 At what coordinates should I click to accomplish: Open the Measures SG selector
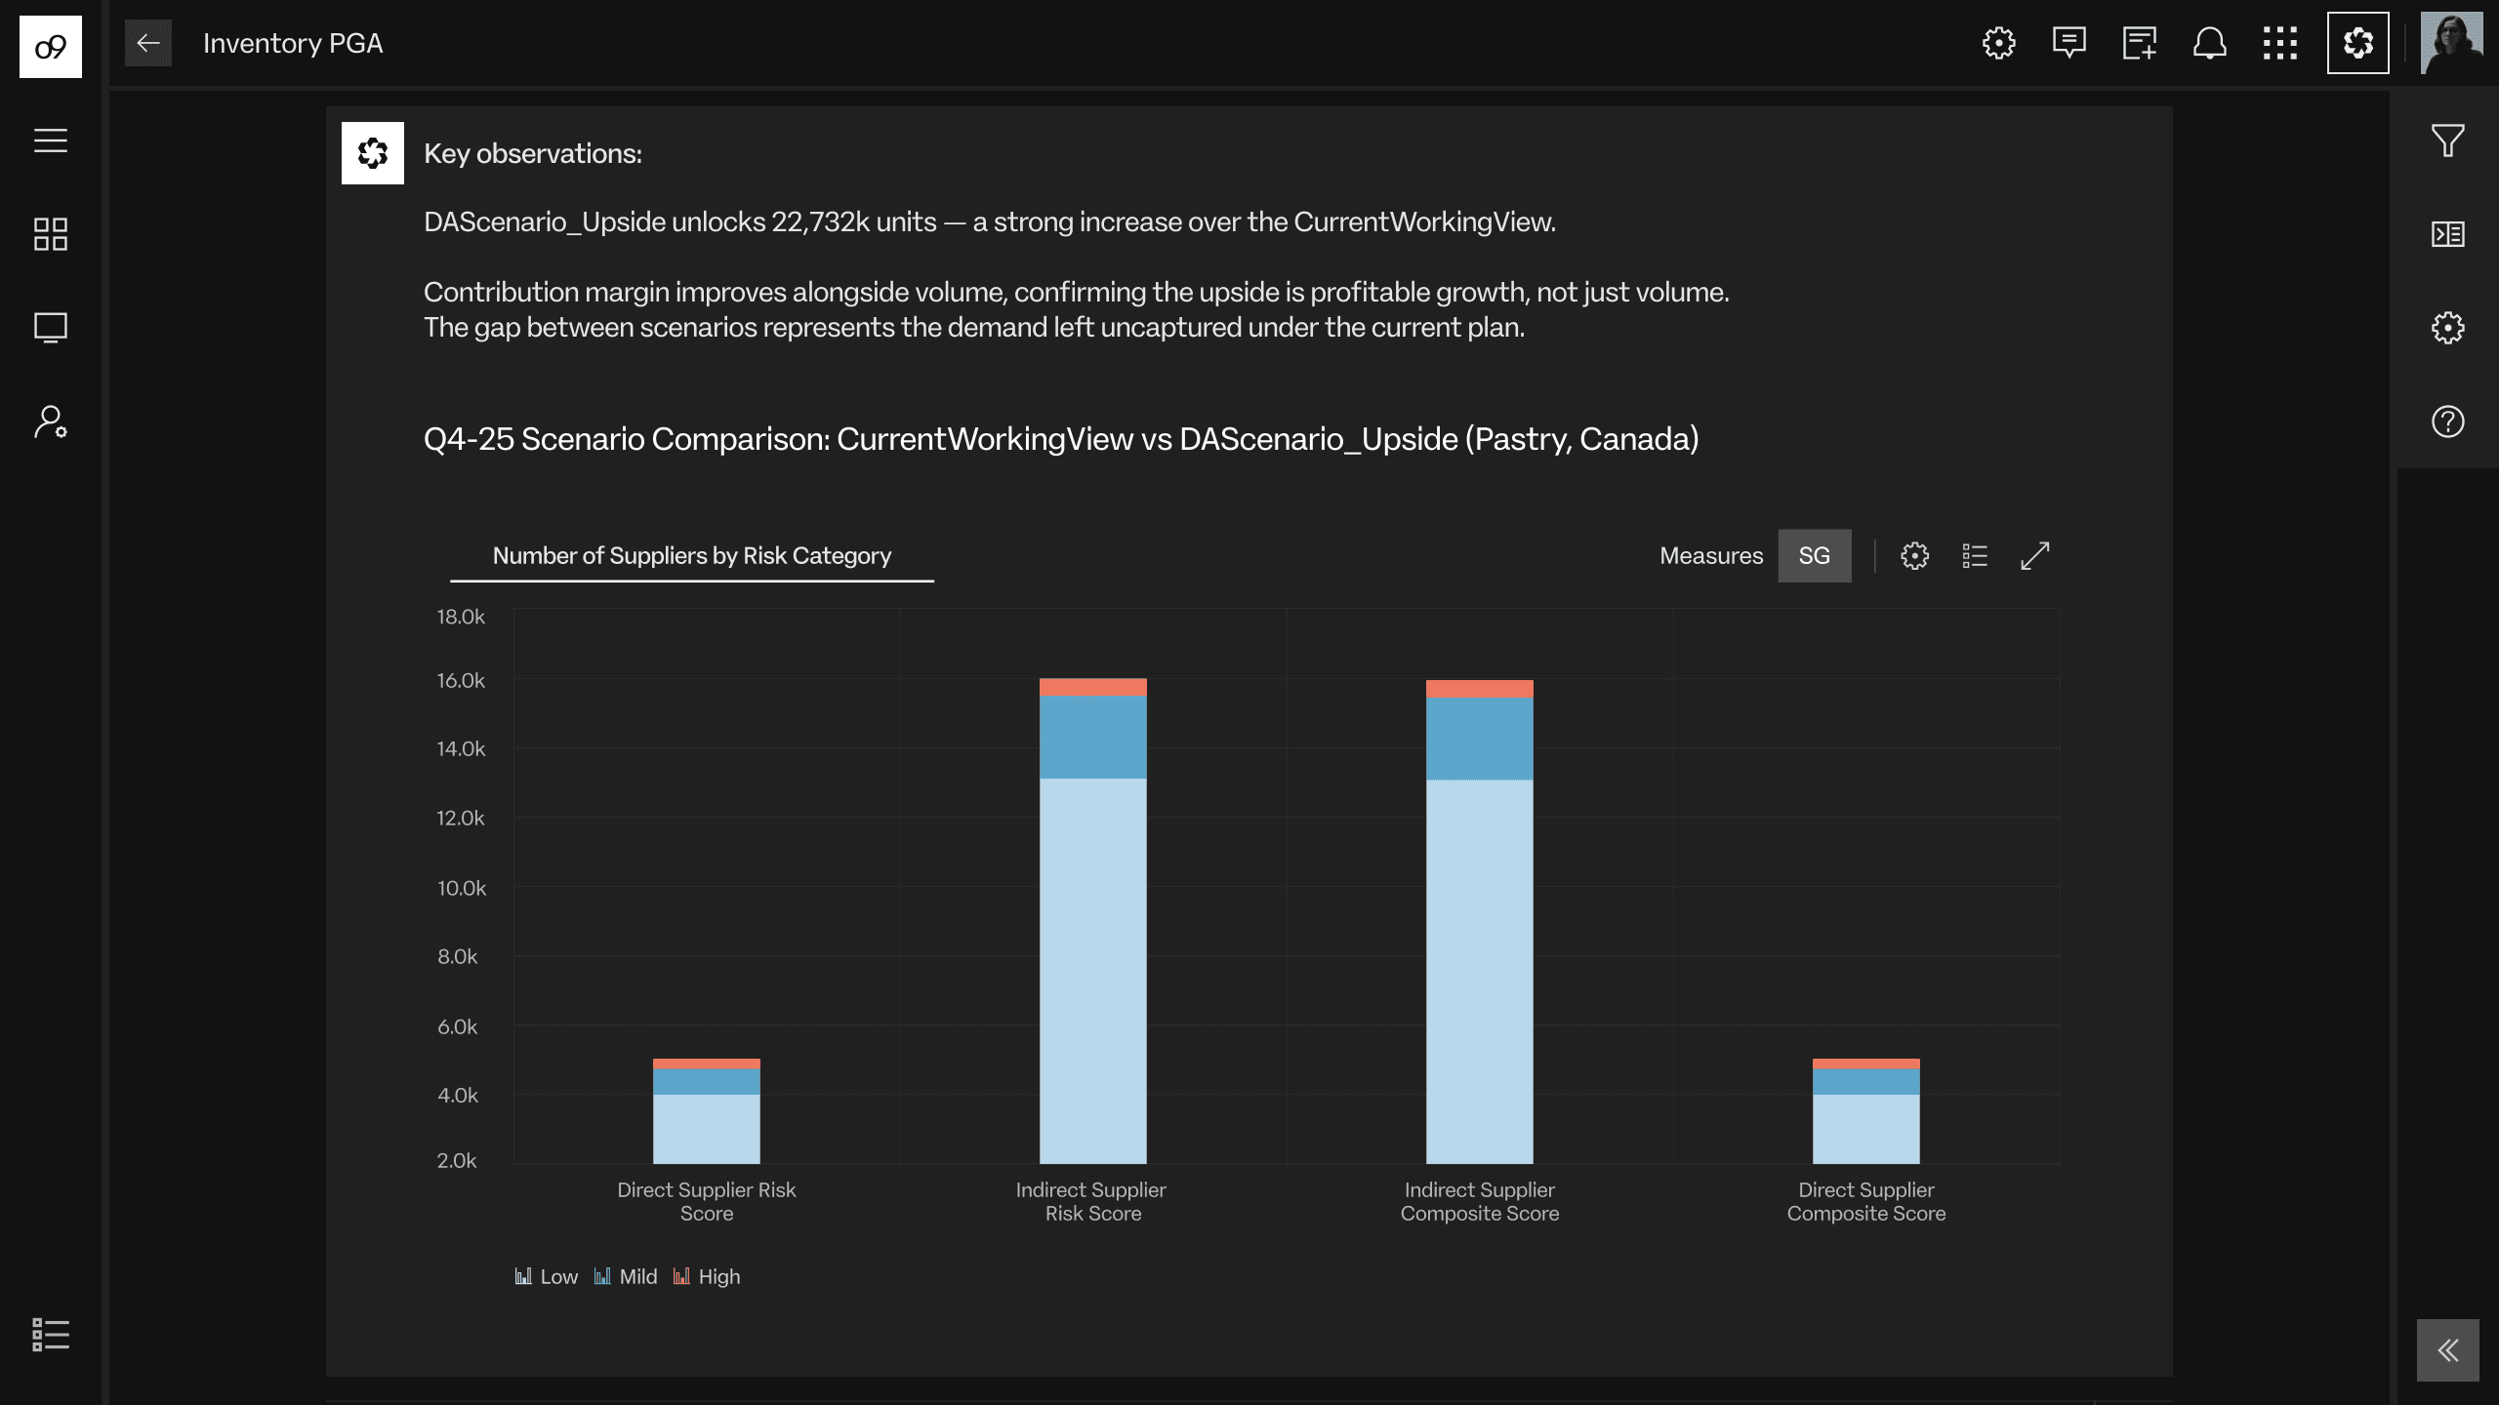[1814, 556]
